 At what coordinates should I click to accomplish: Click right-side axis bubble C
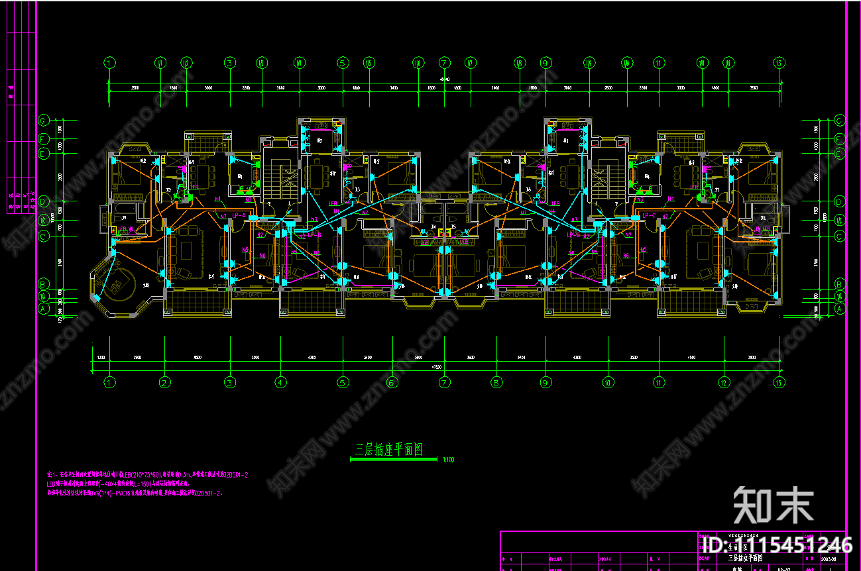tap(839, 236)
